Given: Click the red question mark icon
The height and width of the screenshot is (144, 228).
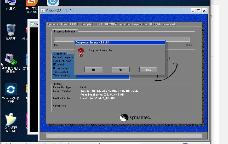Looking at the screenshot, I should (x=81, y=52).
